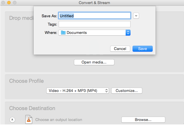Click the Save As filename field
Screen dimensions: 184x125
click(94, 16)
